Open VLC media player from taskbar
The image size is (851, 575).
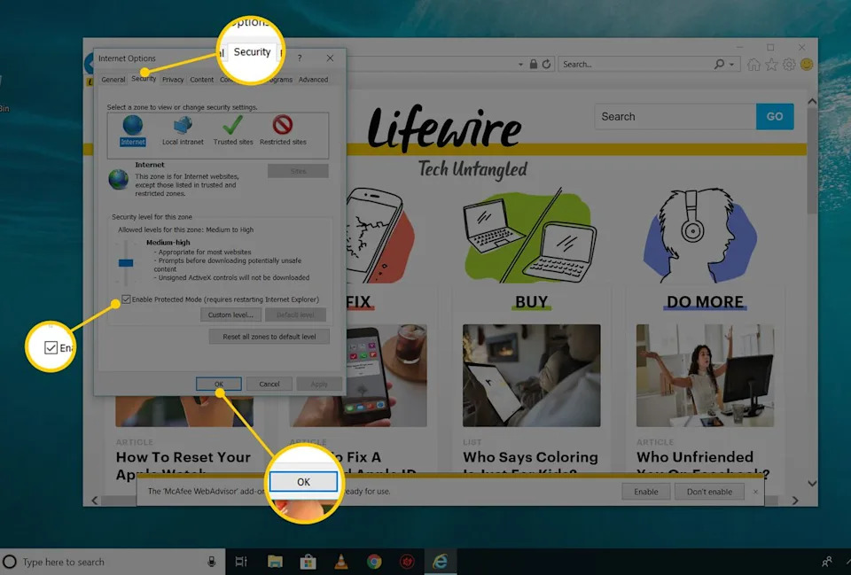click(x=341, y=562)
